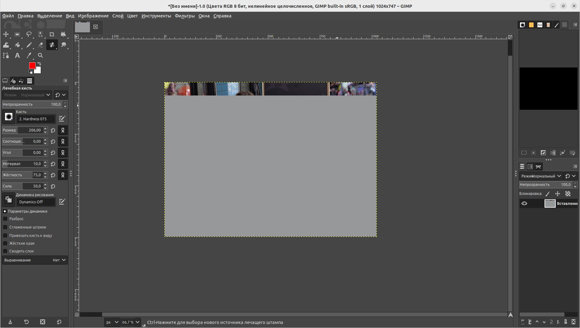
Task: Enable the Жёсткие края option
Action: click(x=5, y=243)
